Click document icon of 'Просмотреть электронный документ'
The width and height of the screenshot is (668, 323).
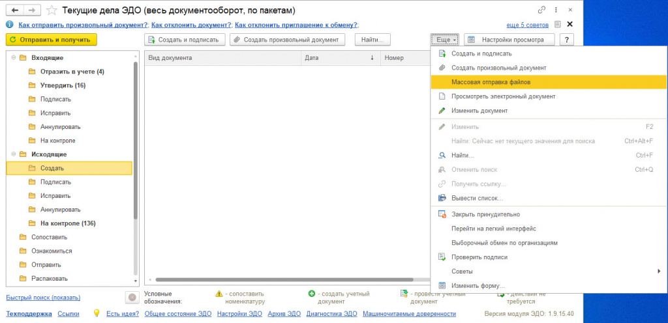tap(442, 96)
